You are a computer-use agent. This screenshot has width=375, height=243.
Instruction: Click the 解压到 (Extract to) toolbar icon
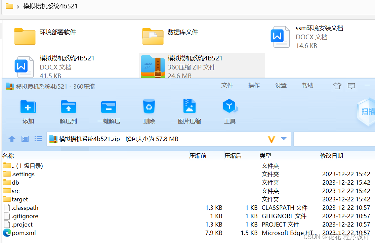pos(69,107)
